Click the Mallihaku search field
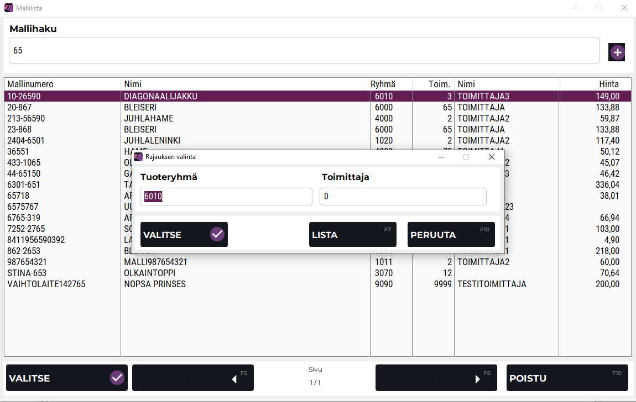Image resolution: width=636 pixels, height=402 pixels. [304, 51]
